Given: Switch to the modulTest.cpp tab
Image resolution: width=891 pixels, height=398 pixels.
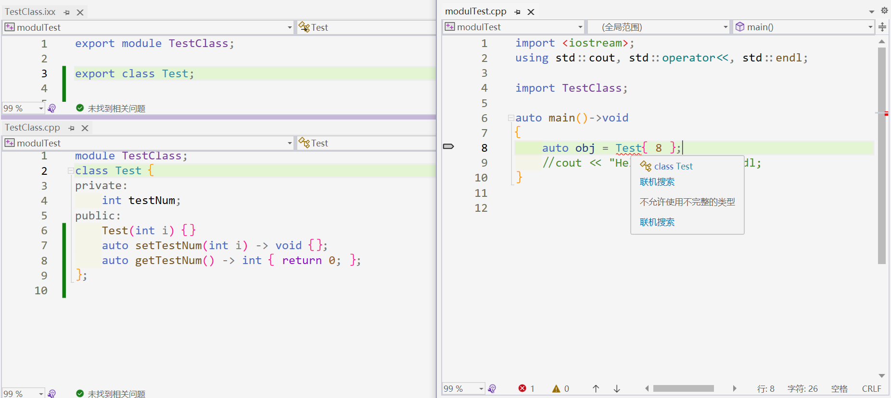Looking at the screenshot, I should point(476,12).
